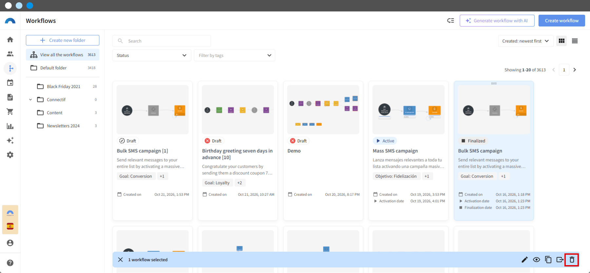Click the app logo in top left
This screenshot has height=273, width=590.
click(10, 21)
